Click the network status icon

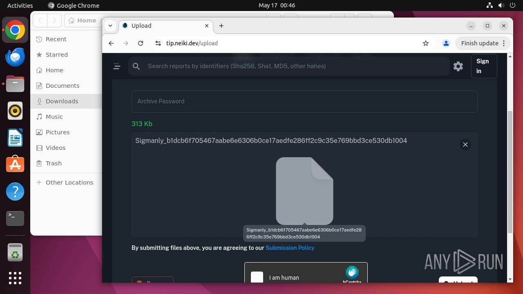click(489, 5)
